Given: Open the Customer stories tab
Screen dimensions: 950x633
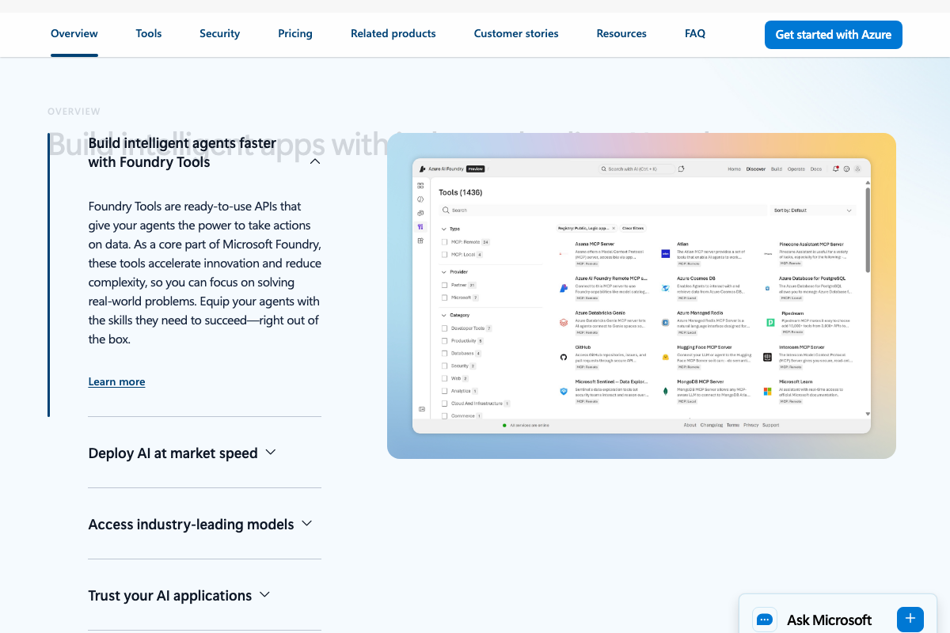Looking at the screenshot, I should pyautogui.click(x=516, y=34).
